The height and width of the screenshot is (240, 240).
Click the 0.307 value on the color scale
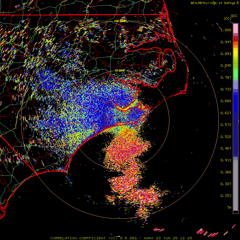point(226,184)
